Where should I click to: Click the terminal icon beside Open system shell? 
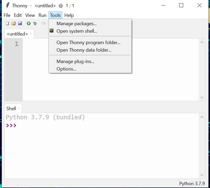pos(52,31)
